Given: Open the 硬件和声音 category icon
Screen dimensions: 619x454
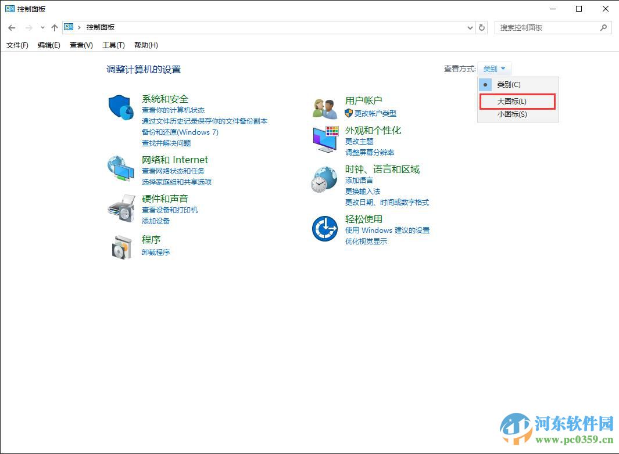Looking at the screenshot, I should pyautogui.click(x=120, y=207).
